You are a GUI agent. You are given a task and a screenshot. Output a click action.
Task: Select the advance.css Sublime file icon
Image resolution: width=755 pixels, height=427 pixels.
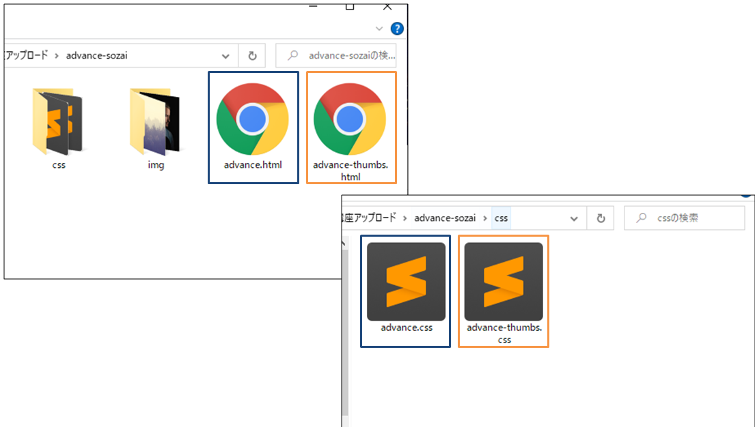pos(406,281)
